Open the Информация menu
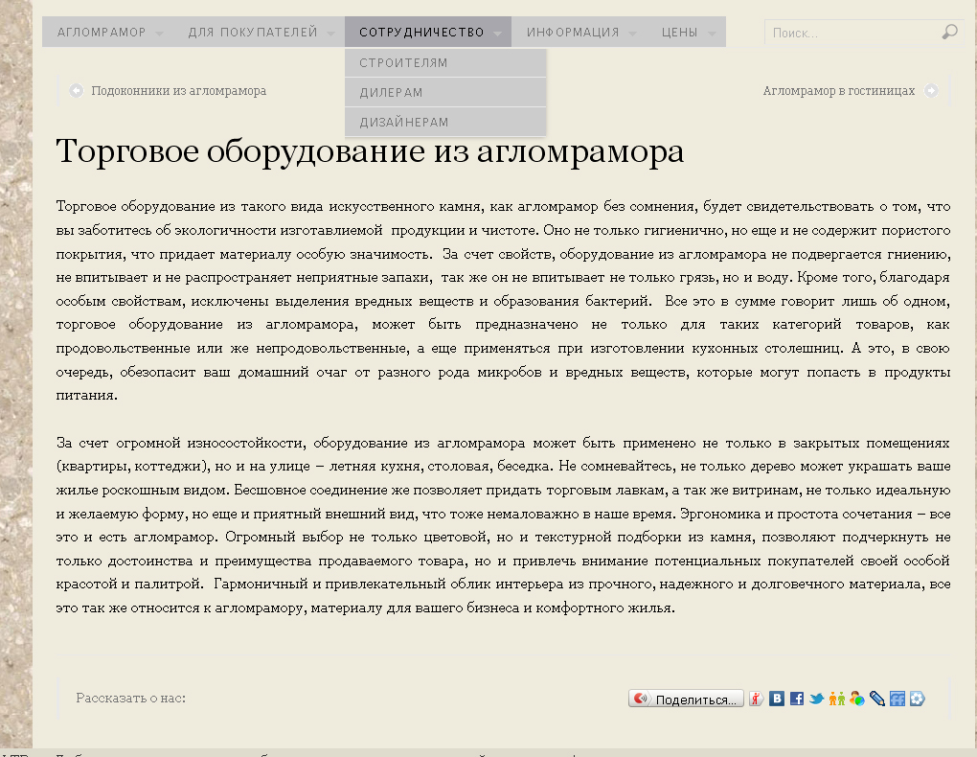Screen dimensions: 977x757 tap(573, 33)
